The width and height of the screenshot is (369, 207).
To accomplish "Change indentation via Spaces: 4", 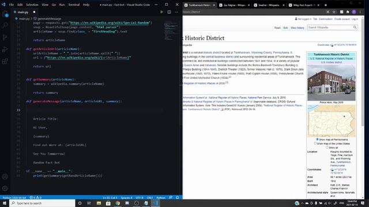I will click(126, 198).
